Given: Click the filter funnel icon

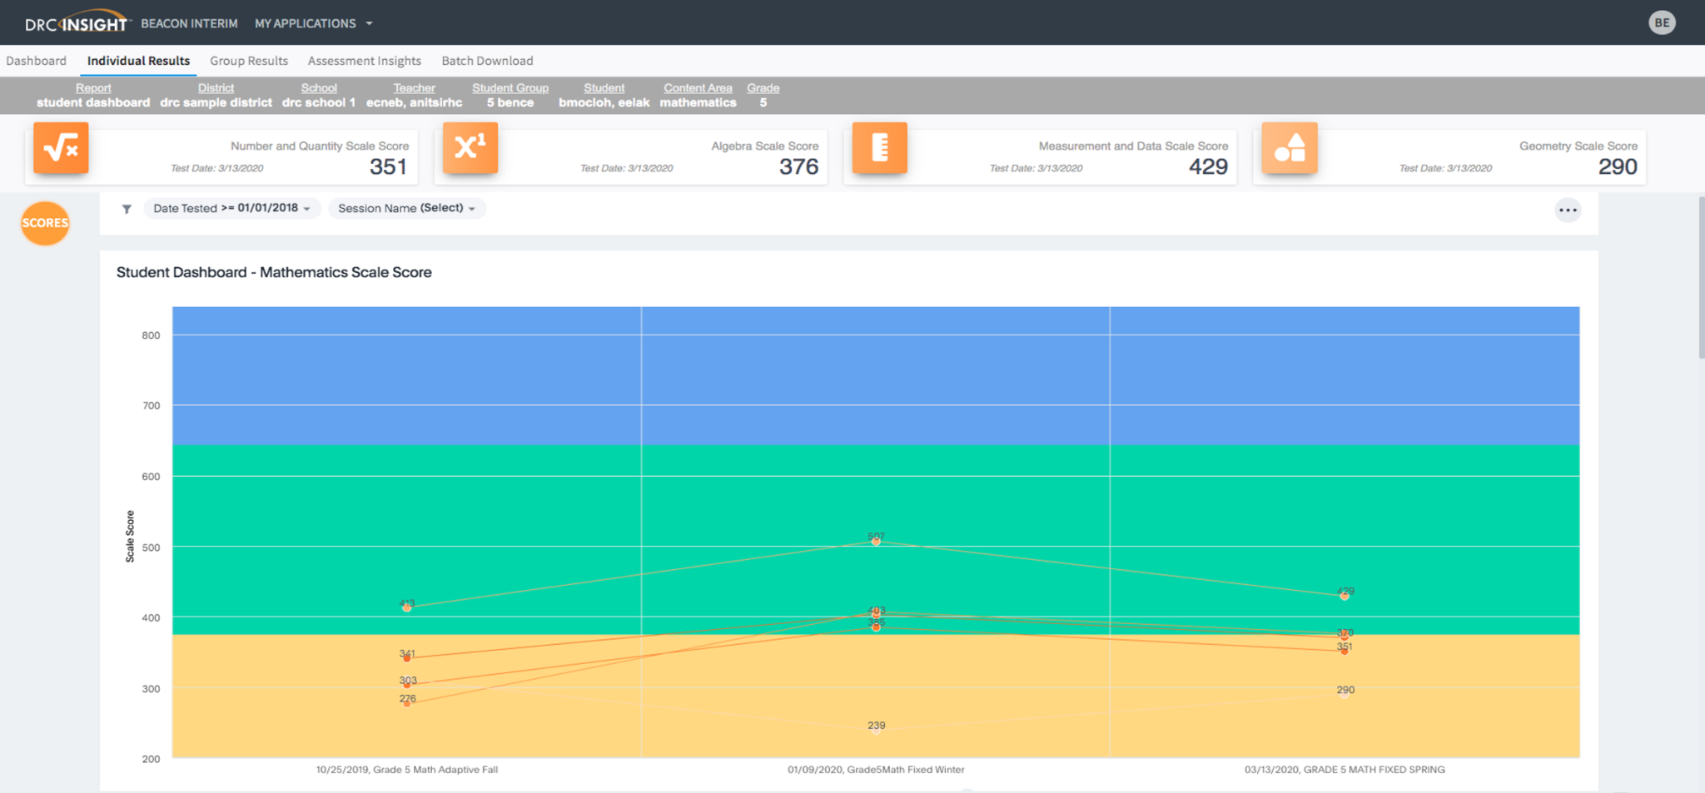Looking at the screenshot, I should (127, 209).
